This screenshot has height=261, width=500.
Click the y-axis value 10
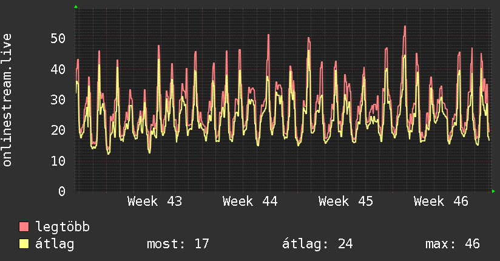click(58, 161)
